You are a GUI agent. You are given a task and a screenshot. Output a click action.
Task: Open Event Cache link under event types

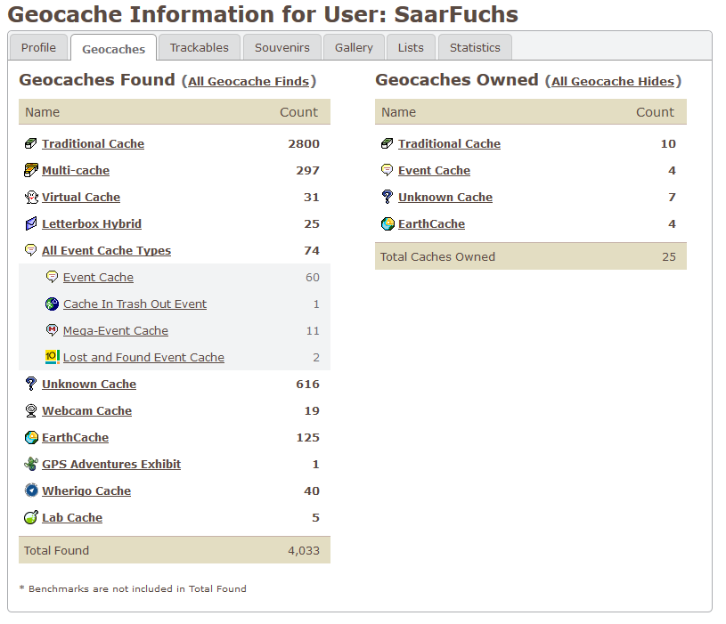pyautogui.click(x=98, y=278)
